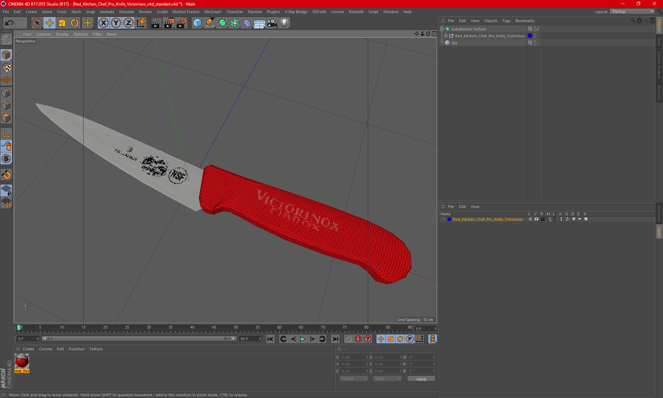Toggle Sky object visibility dots
Screen dimensions: 663x398
click(535, 43)
